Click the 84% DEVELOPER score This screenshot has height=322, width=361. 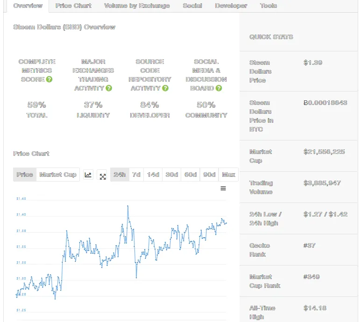click(149, 110)
